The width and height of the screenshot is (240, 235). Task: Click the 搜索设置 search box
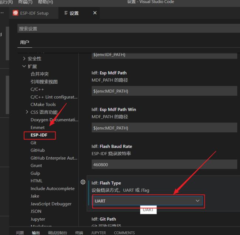tap(128, 28)
